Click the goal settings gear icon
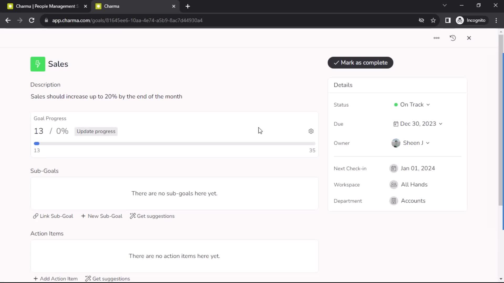The height and width of the screenshot is (283, 504). coord(311,131)
